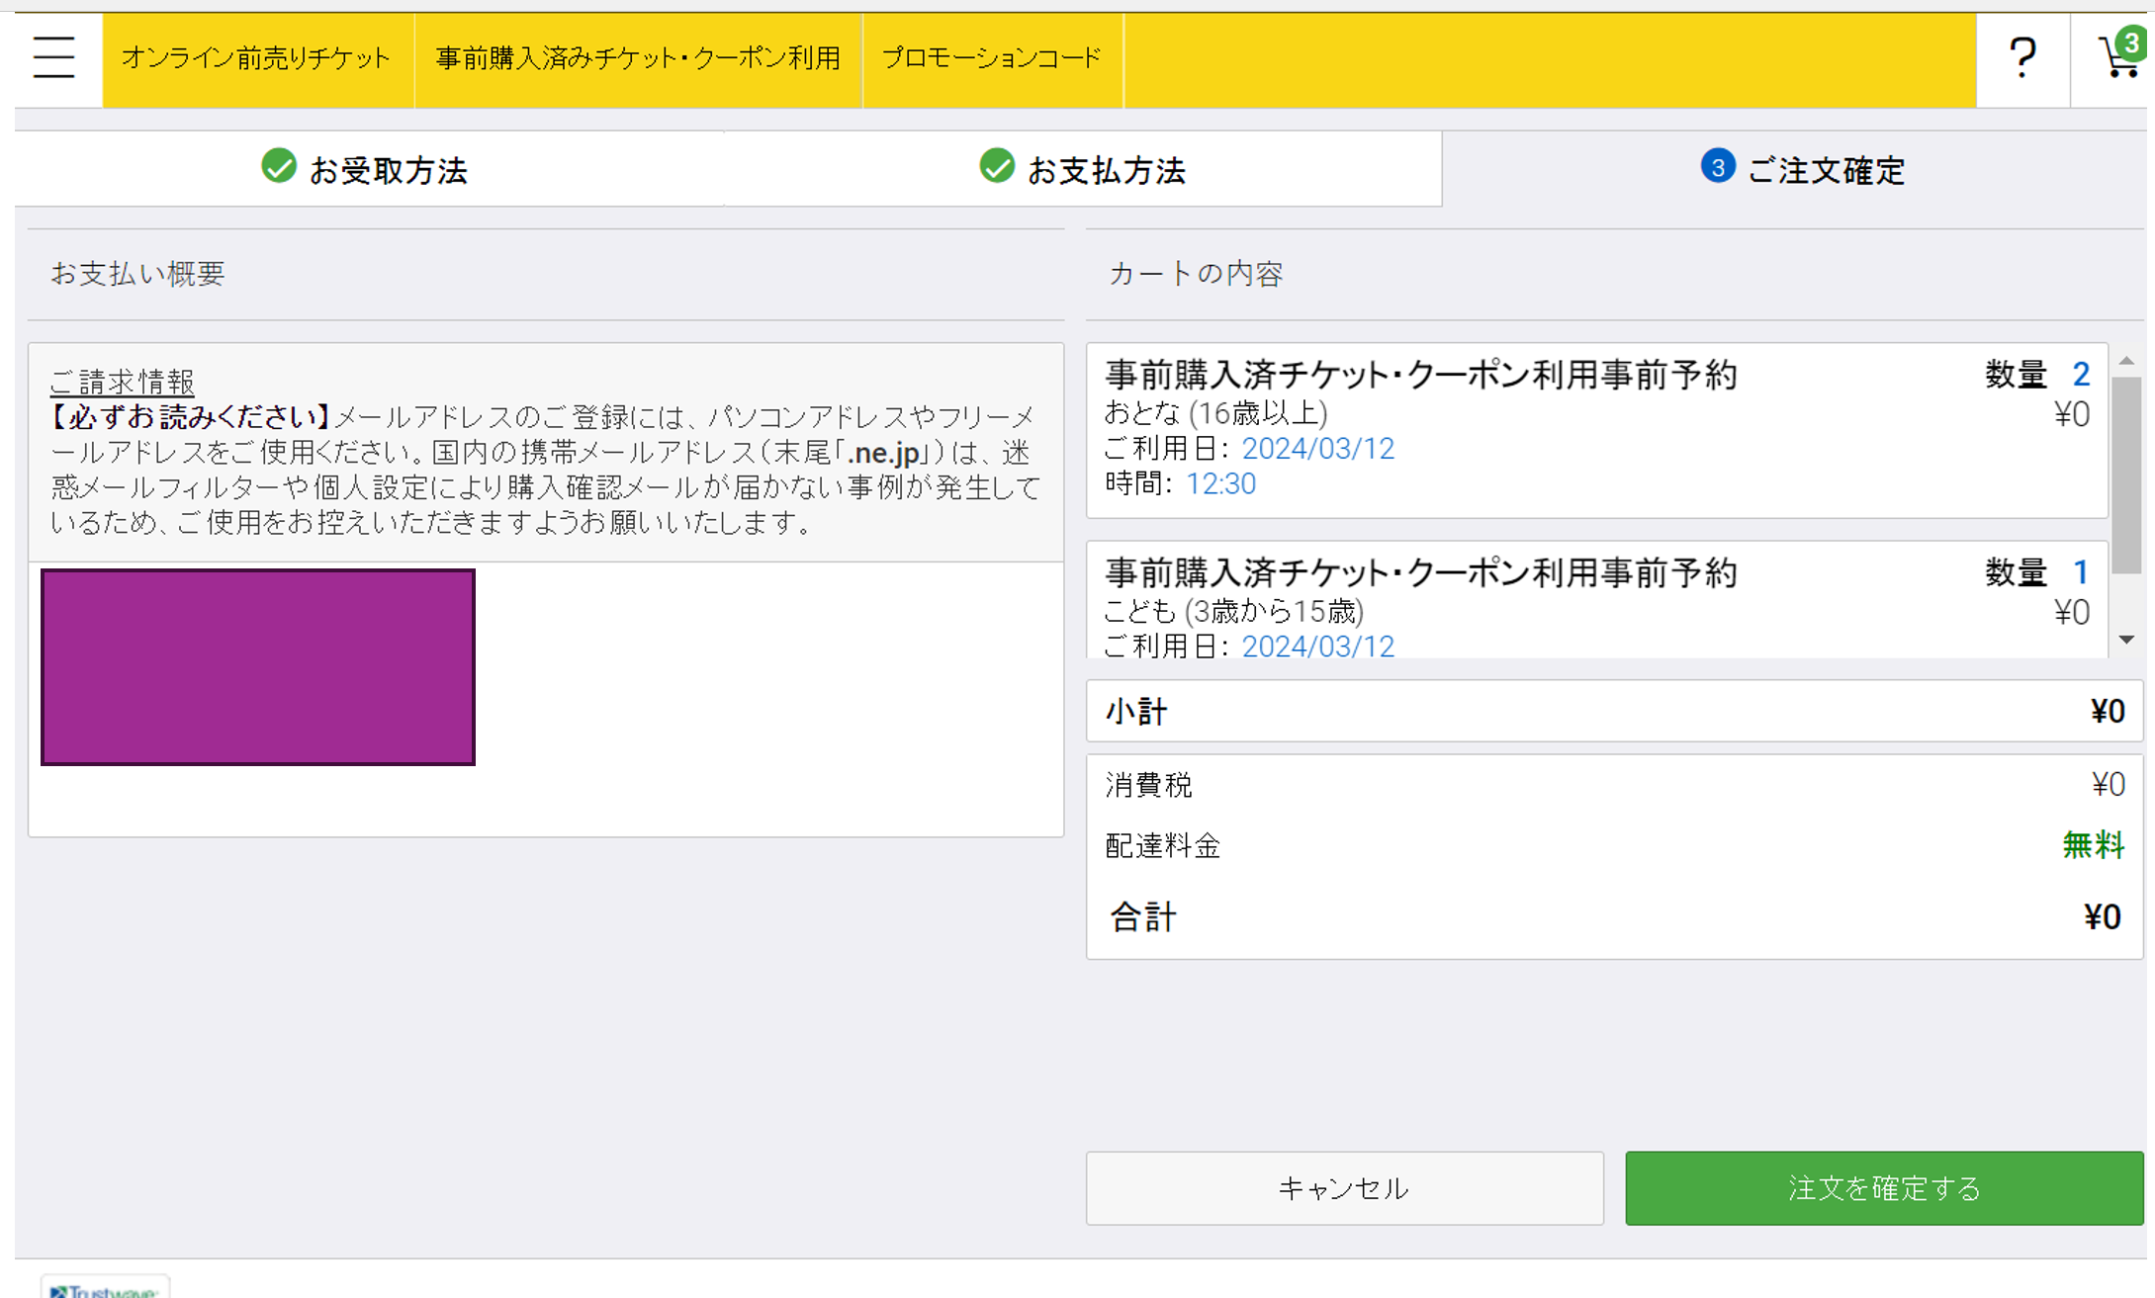Select the プロモーションコード menu item
Image resolution: width=2155 pixels, height=1298 pixels.
tap(992, 59)
